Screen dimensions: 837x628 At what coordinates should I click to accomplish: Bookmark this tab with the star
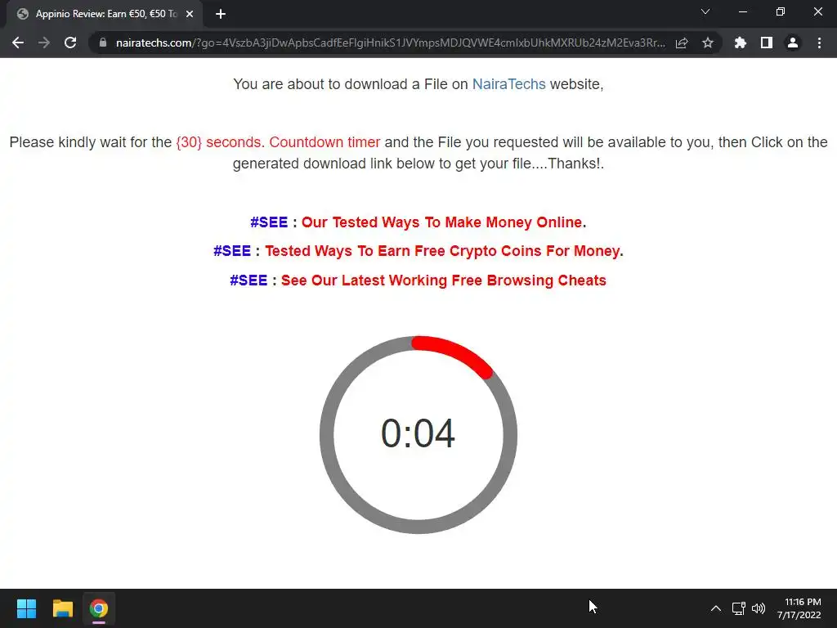click(x=708, y=43)
